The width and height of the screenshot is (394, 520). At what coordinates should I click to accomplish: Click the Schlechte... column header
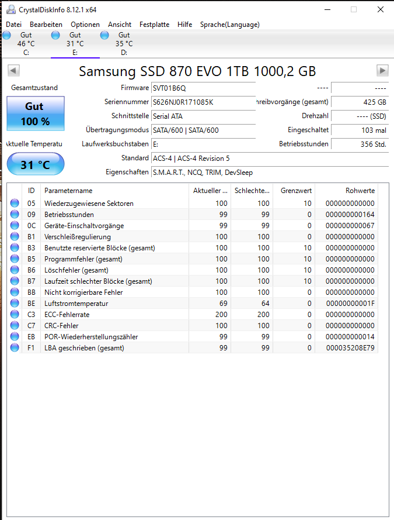click(252, 191)
